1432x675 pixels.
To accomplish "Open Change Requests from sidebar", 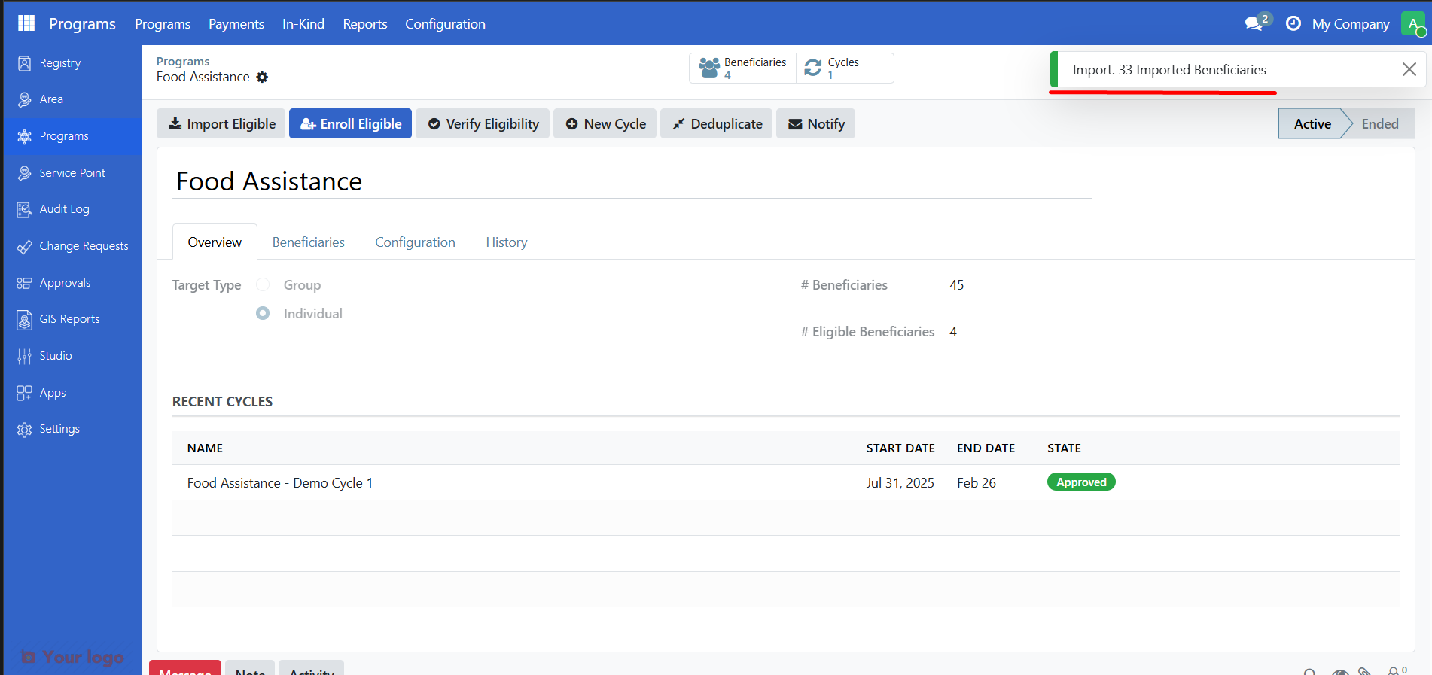I will (x=84, y=246).
